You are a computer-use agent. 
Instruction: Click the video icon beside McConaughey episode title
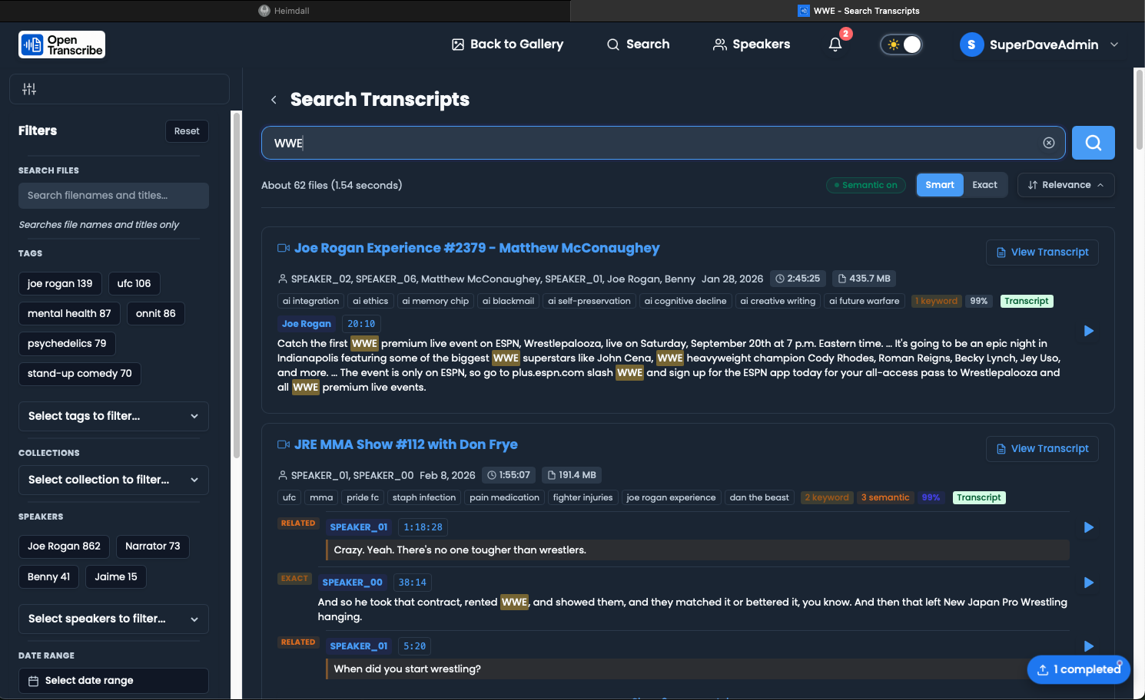pyautogui.click(x=284, y=248)
